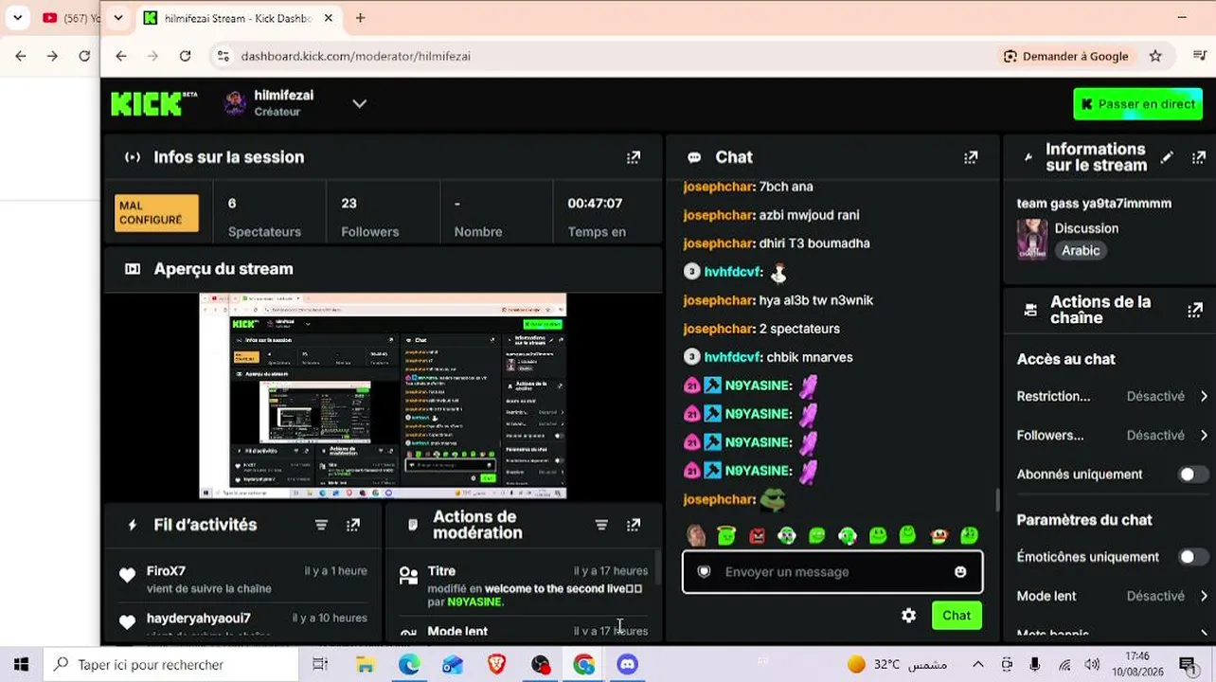
Task: Open Followers chat access options
Action: coord(1112,436)
